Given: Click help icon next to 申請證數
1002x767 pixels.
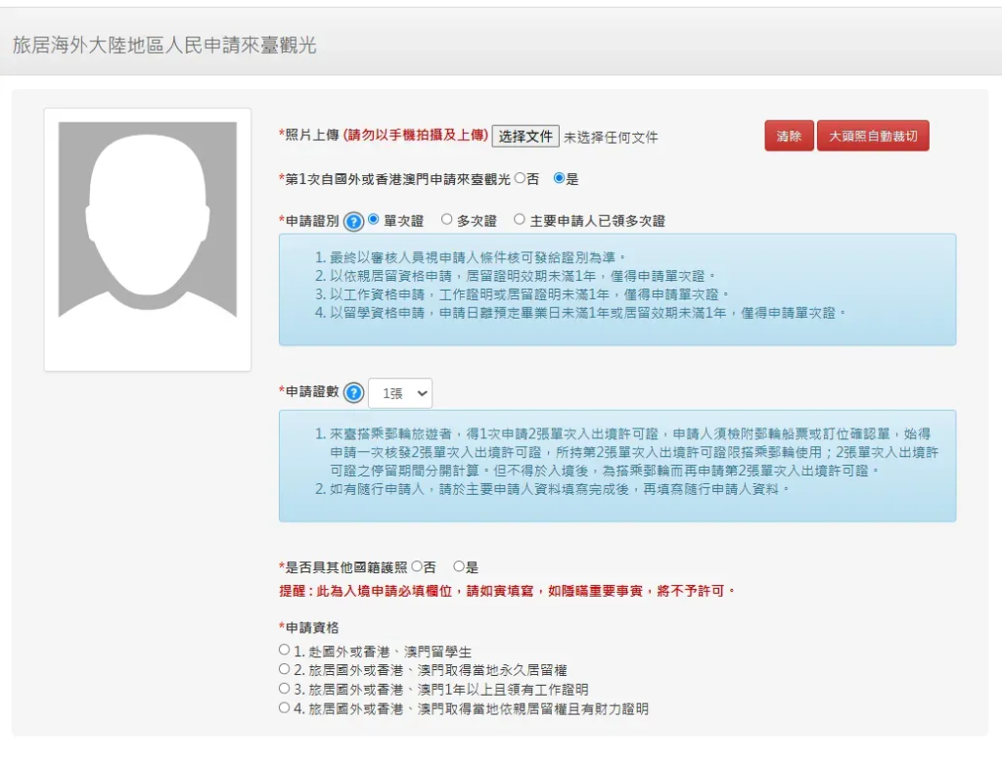Looking at the screenshot, I should [x=353, y=393].
